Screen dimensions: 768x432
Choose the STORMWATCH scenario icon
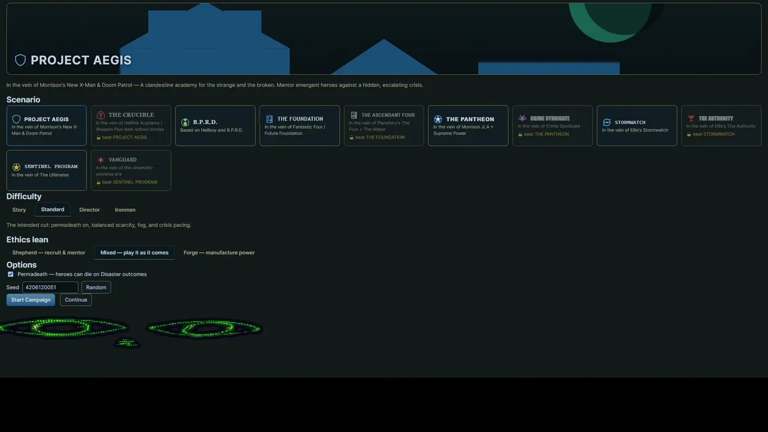pyautogui.click(x=607, y=122)
